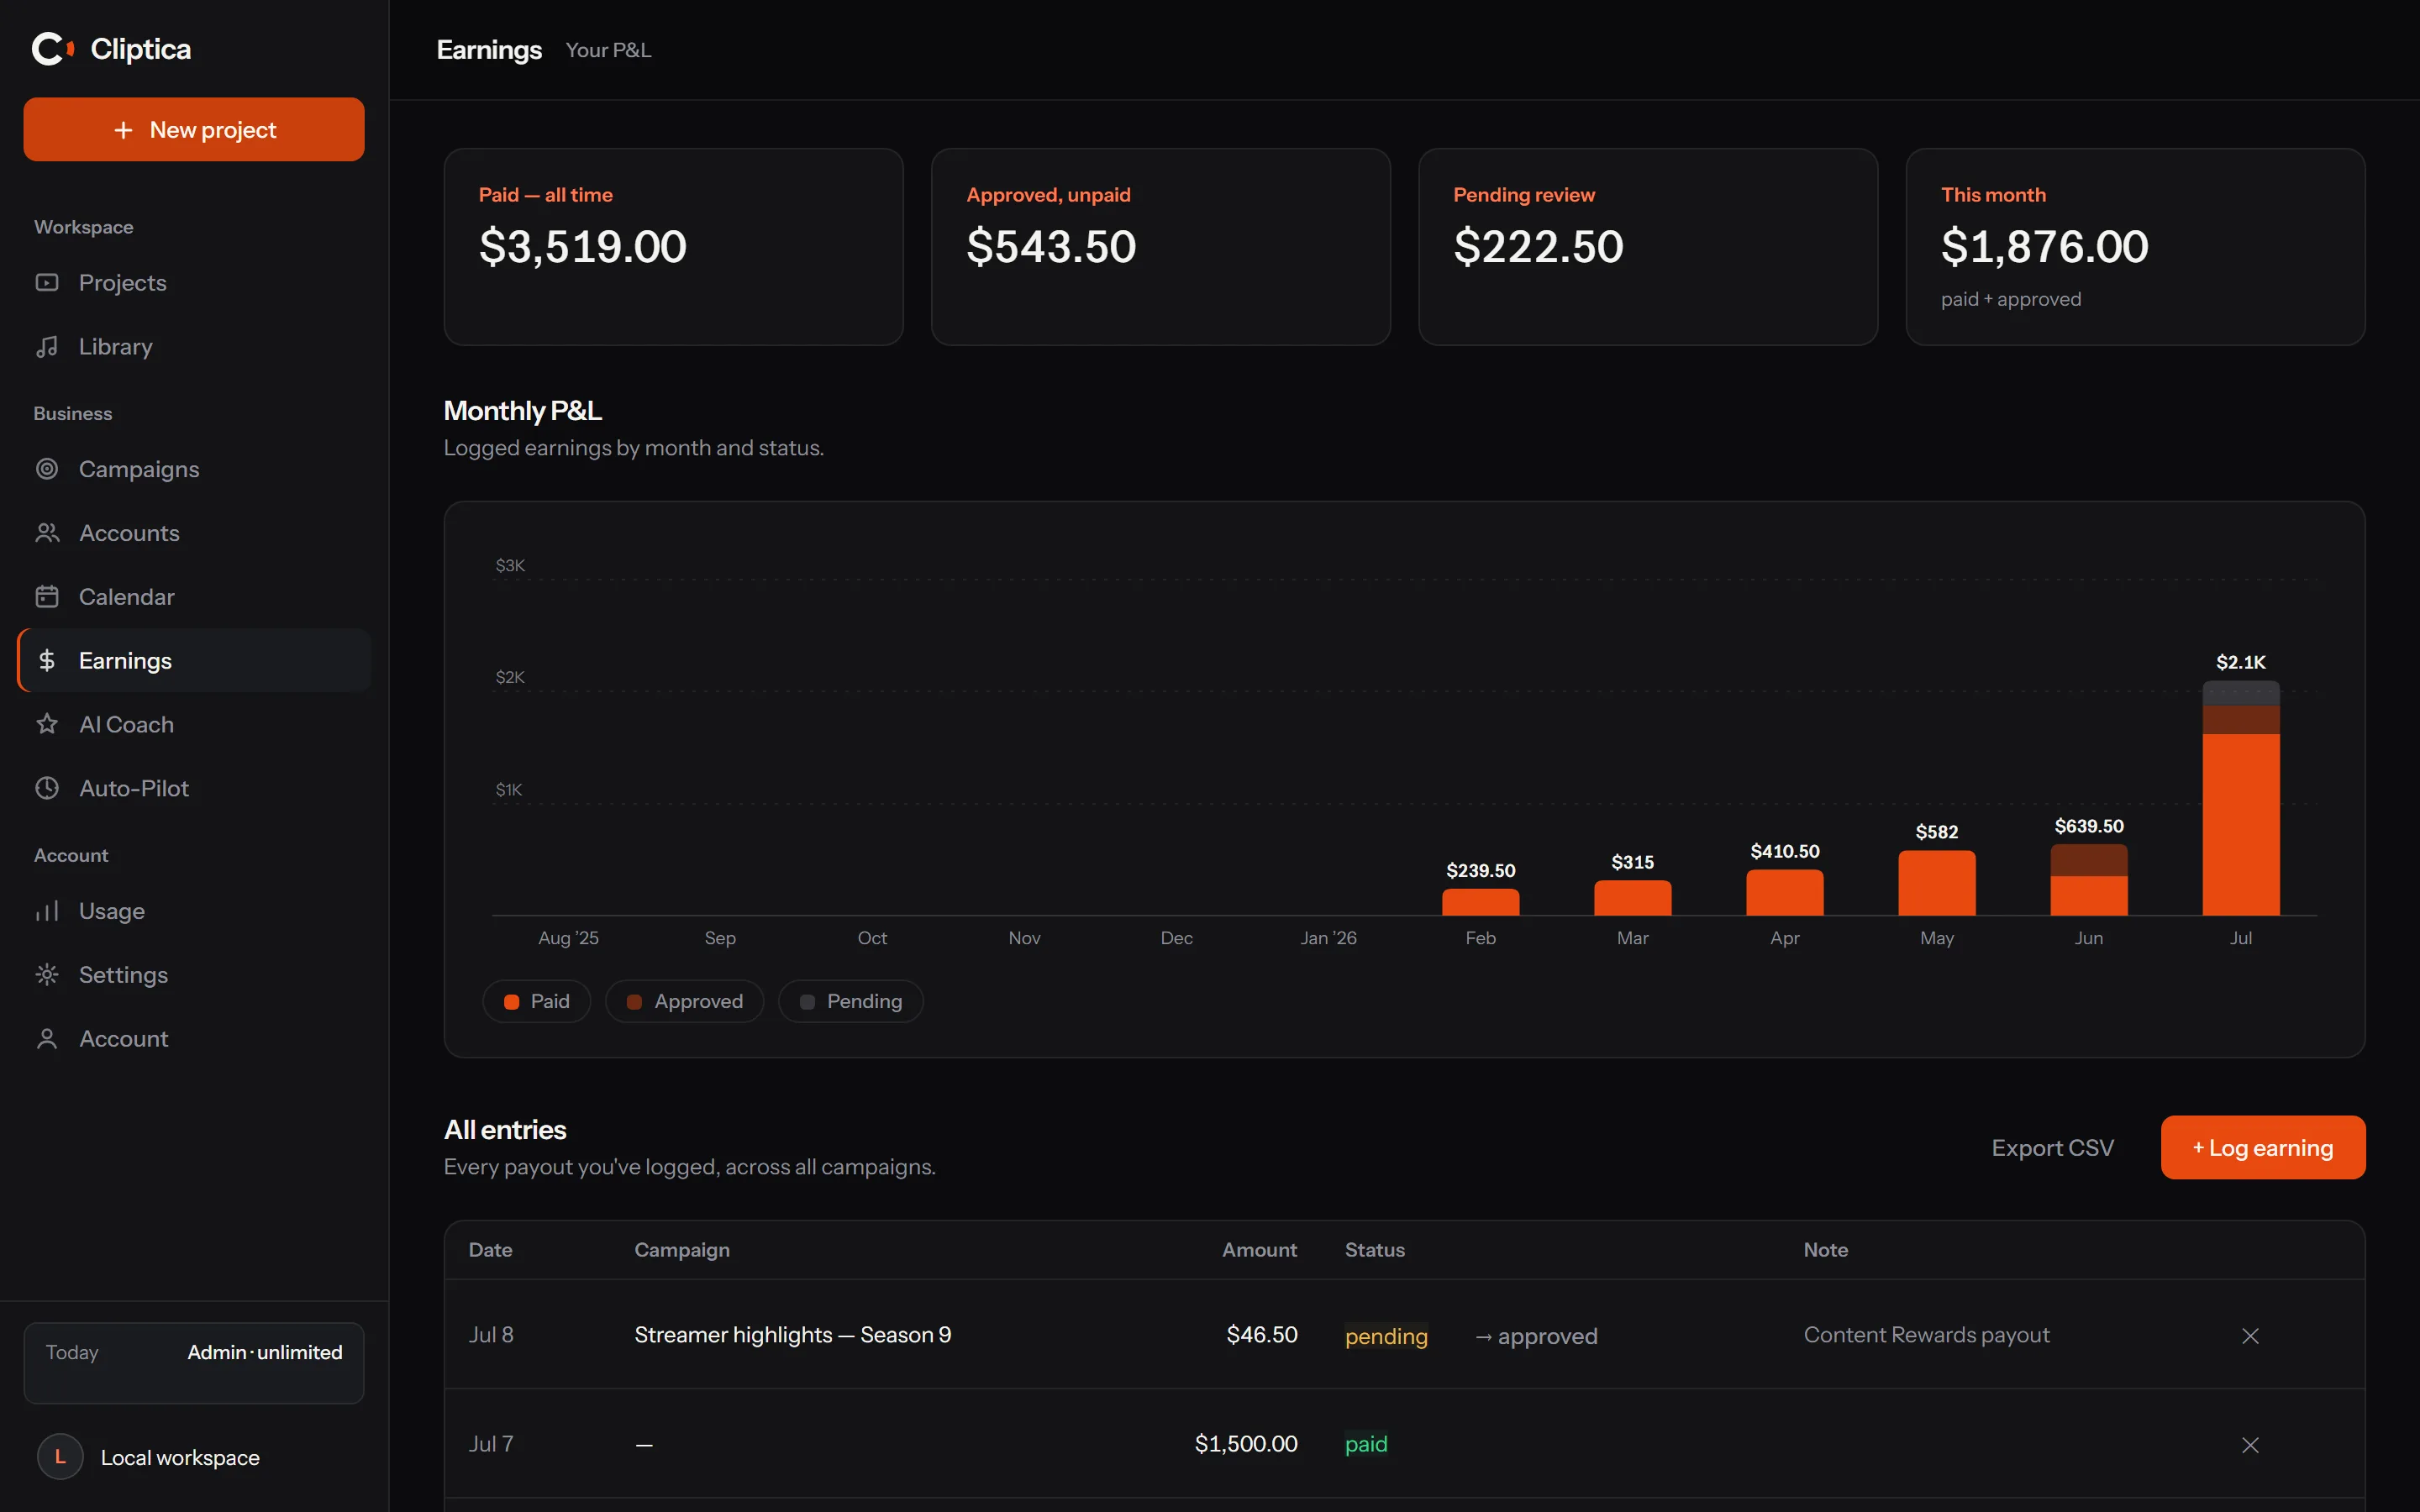
Task: Click the Earnings dollar sign icon
Action: click(47, 660)
